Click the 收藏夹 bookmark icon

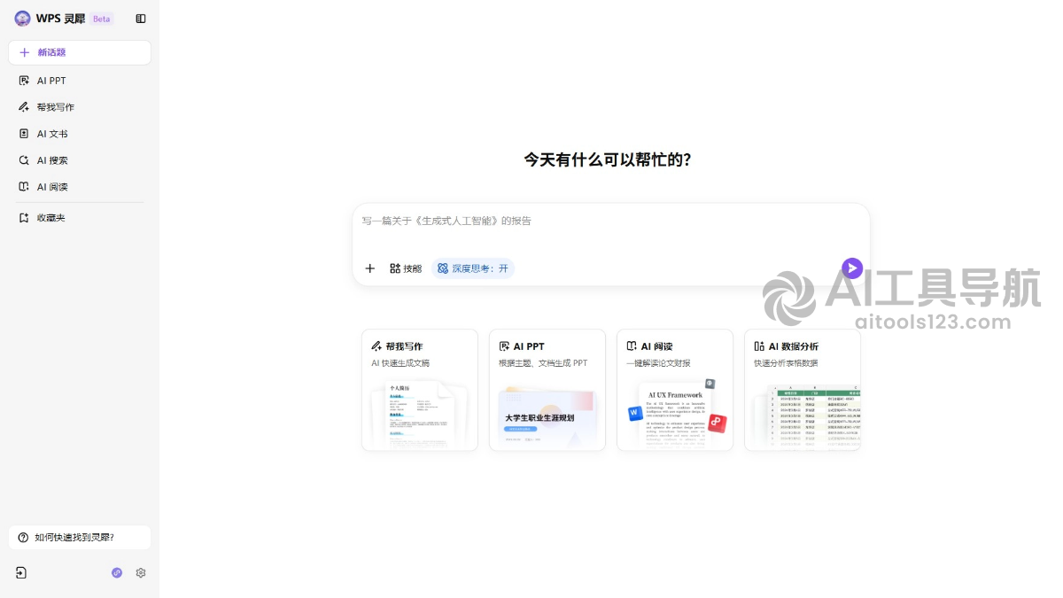pyautogui.click(x=24, y=218)
